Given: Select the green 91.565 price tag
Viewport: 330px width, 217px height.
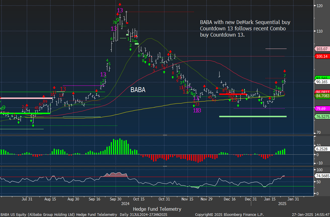Looking at the screenshot, I should (x=322, y=77).
